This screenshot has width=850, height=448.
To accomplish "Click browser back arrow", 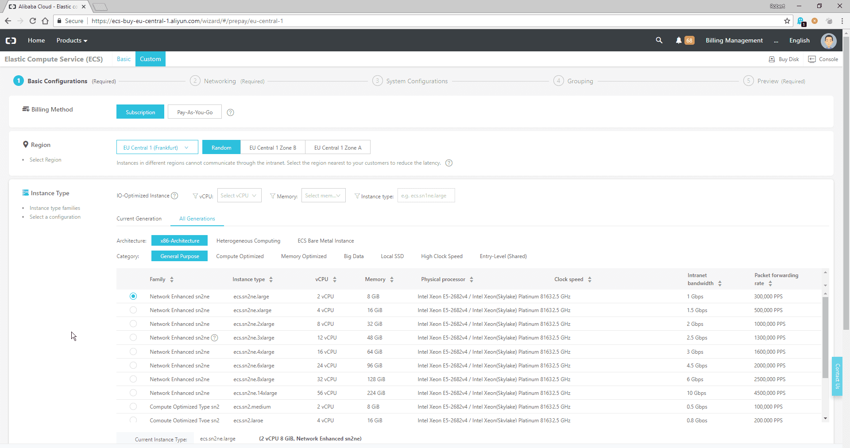I will (x=8, y=21).
